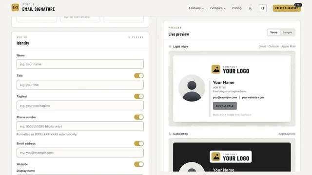
Task: Click you@example.com link in preview
Action: (225, 97)
